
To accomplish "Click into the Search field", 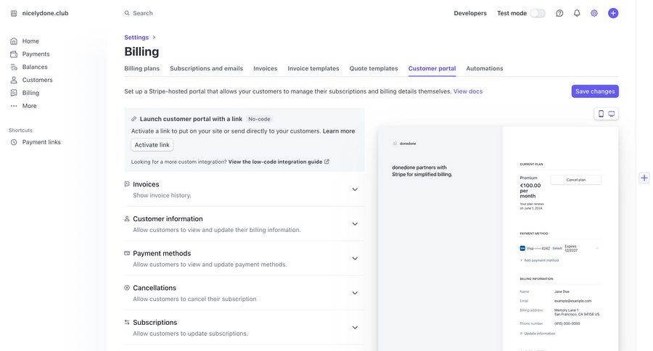I will [142, 13].
